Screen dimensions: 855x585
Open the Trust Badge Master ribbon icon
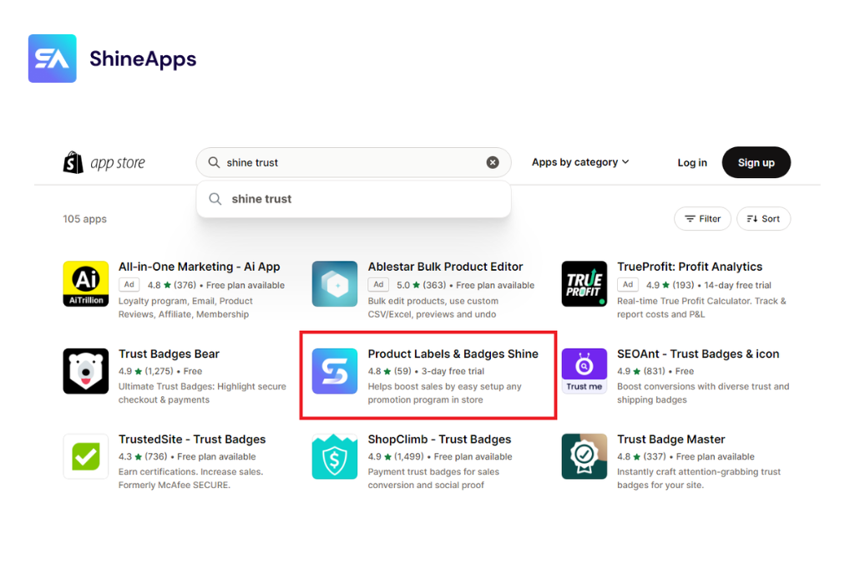coord(584,457)
